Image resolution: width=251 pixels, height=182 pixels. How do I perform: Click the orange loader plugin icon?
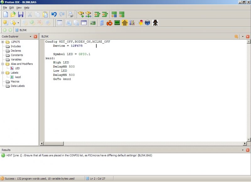click(109, 23)
